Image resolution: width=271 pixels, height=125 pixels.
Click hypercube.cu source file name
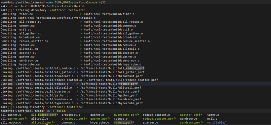(29, 65)
